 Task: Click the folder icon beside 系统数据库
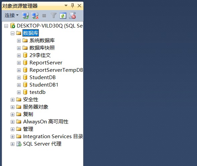pyautogui.click(x=25, y=40)
